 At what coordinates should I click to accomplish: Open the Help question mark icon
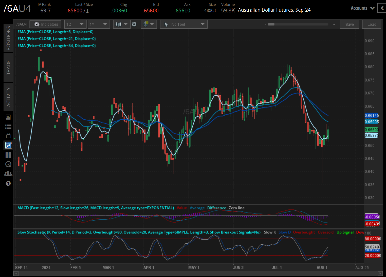(8, 183)
